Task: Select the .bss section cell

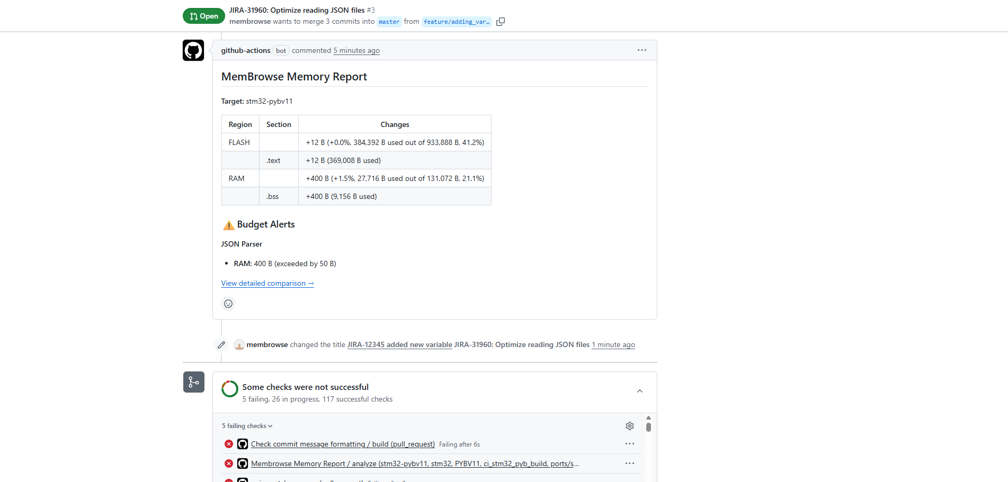Action: click(279, 196)
